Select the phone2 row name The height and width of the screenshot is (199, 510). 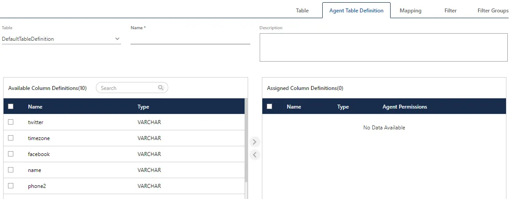(37, 186)
